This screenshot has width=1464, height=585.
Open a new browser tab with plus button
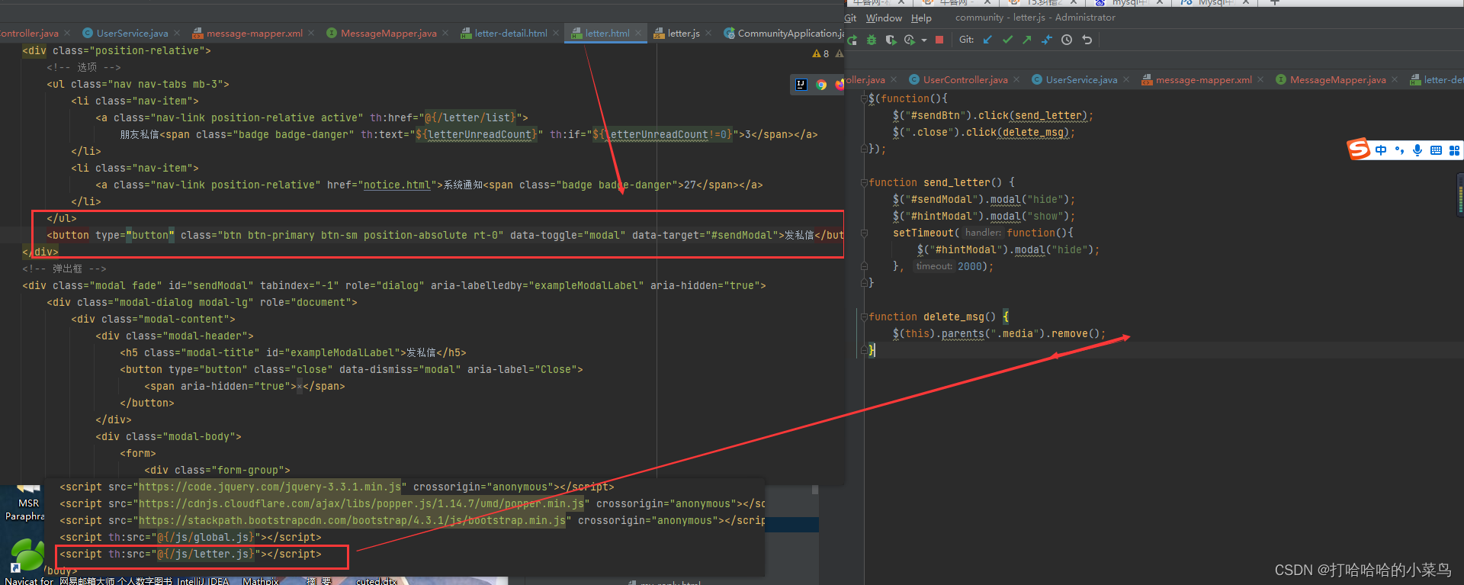click(x=1273, y=3)
